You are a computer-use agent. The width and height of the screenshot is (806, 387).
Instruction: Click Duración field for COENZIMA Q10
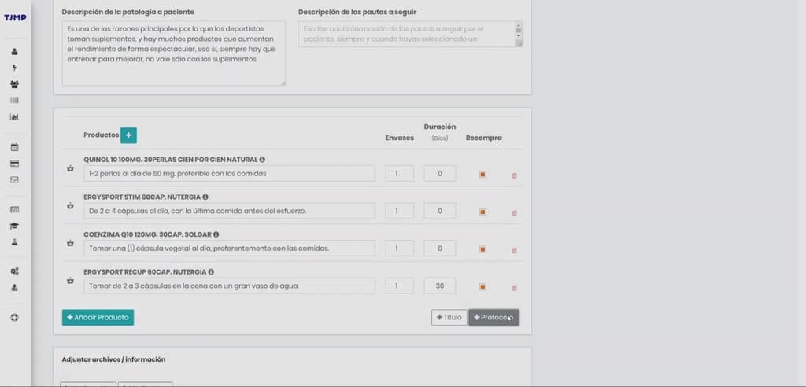(440, 249)
